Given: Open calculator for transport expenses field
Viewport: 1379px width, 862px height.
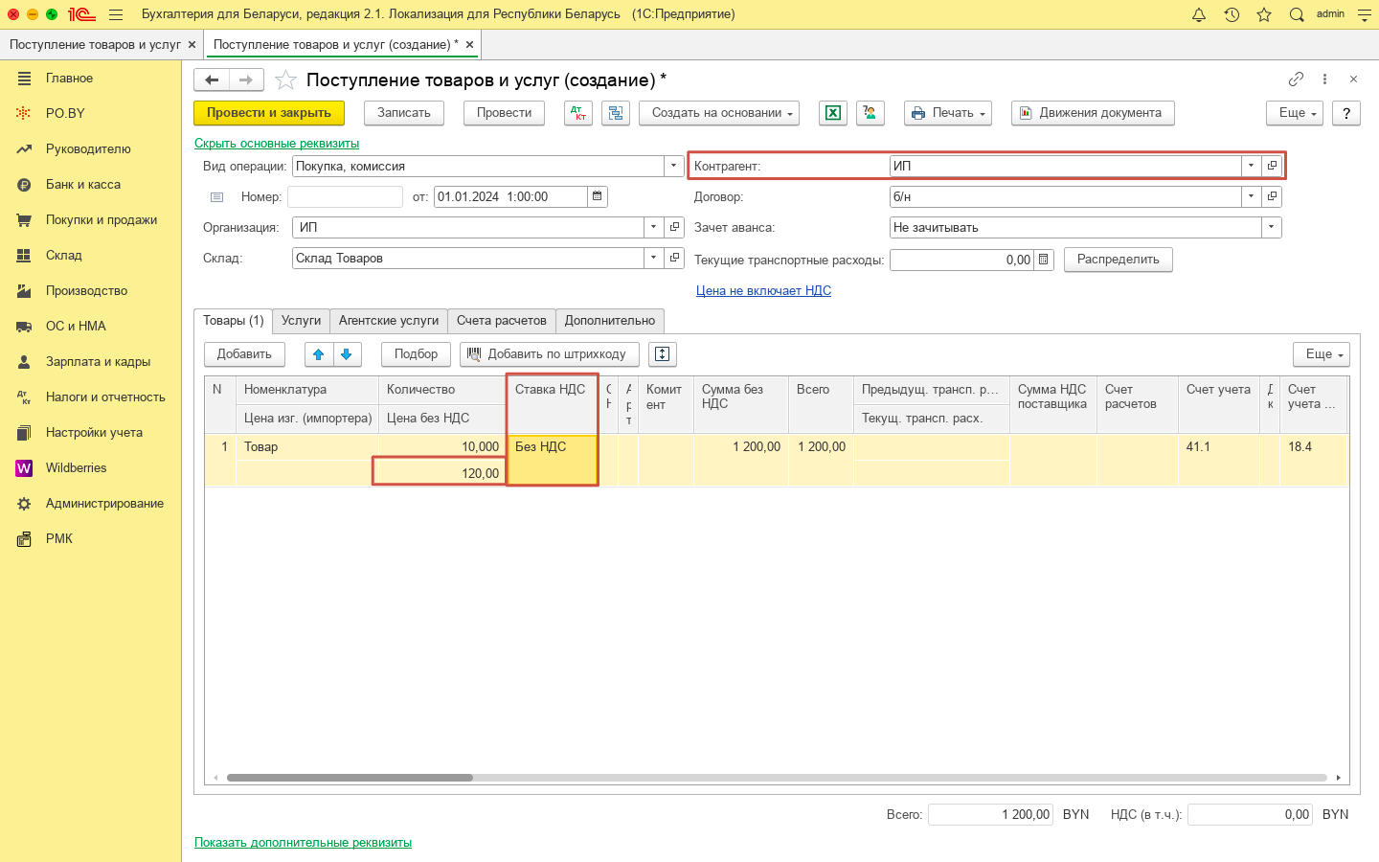Looking at the screenshot, I should pyautogui.click(x=1044, y=260).
